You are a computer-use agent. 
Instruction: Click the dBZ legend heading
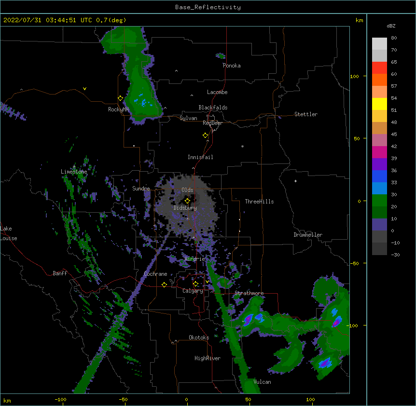[x=391, y=26]
